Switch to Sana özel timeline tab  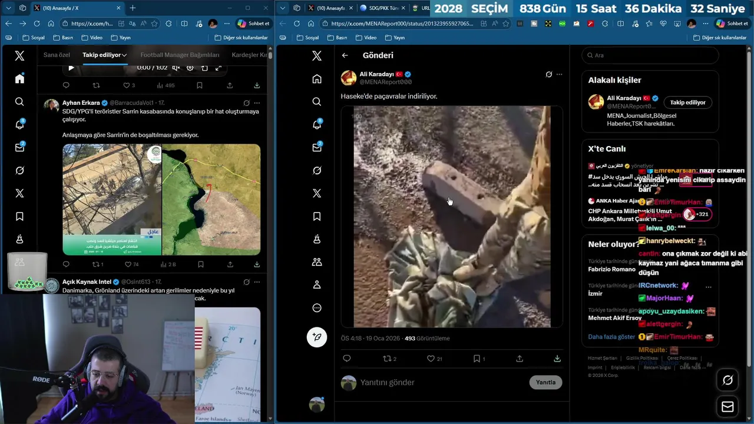[x=57, y=55]
